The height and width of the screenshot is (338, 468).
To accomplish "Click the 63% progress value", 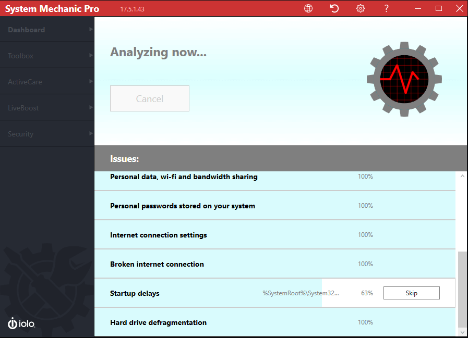I will coord(367,293).
